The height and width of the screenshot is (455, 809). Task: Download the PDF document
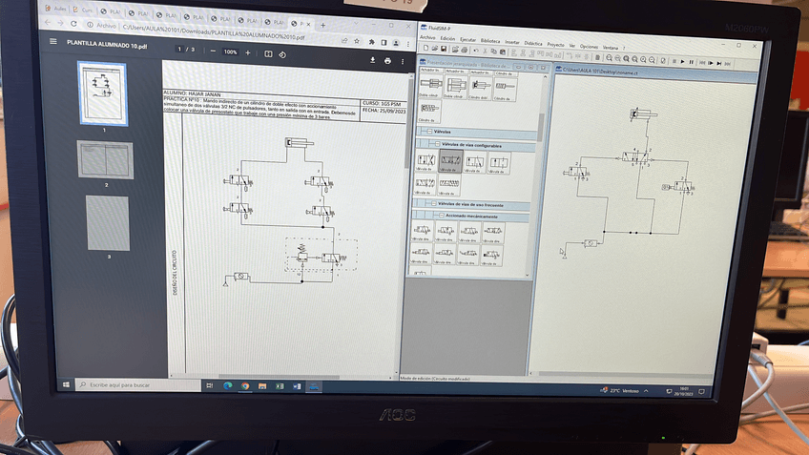[x=373, y=60]
